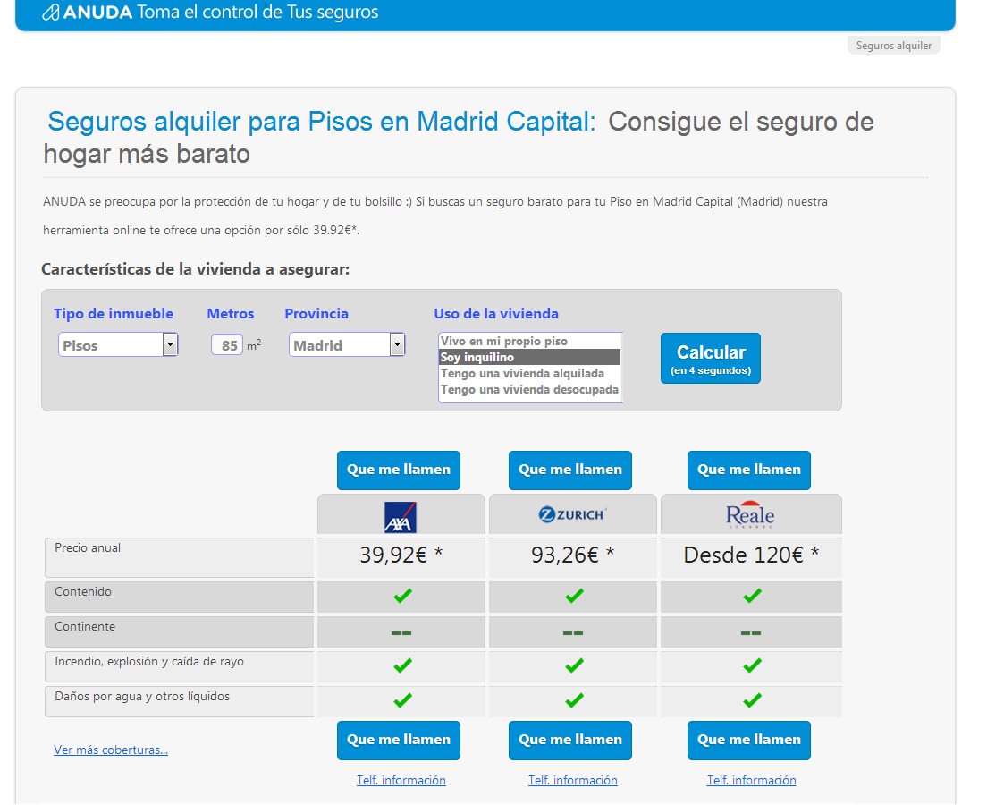
Task: Click Zurich Continente dash mark
Action: [x=573, y=632]
